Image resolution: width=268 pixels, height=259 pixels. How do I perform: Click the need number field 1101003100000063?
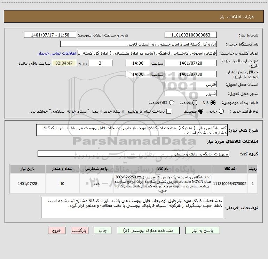[191, 35]
